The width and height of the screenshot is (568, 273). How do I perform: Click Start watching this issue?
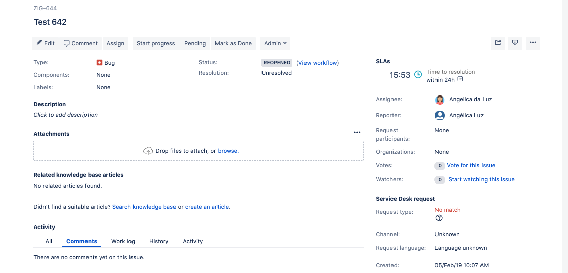pyautogui.click(x=482, y=179)
